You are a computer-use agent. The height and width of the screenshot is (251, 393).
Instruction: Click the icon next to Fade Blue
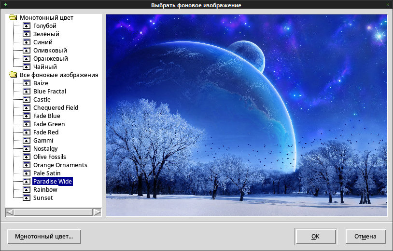tap(27, 116)
